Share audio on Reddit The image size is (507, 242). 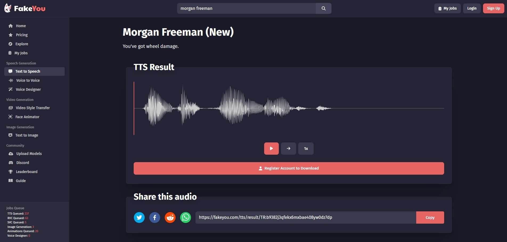click(x=170, y=218)
